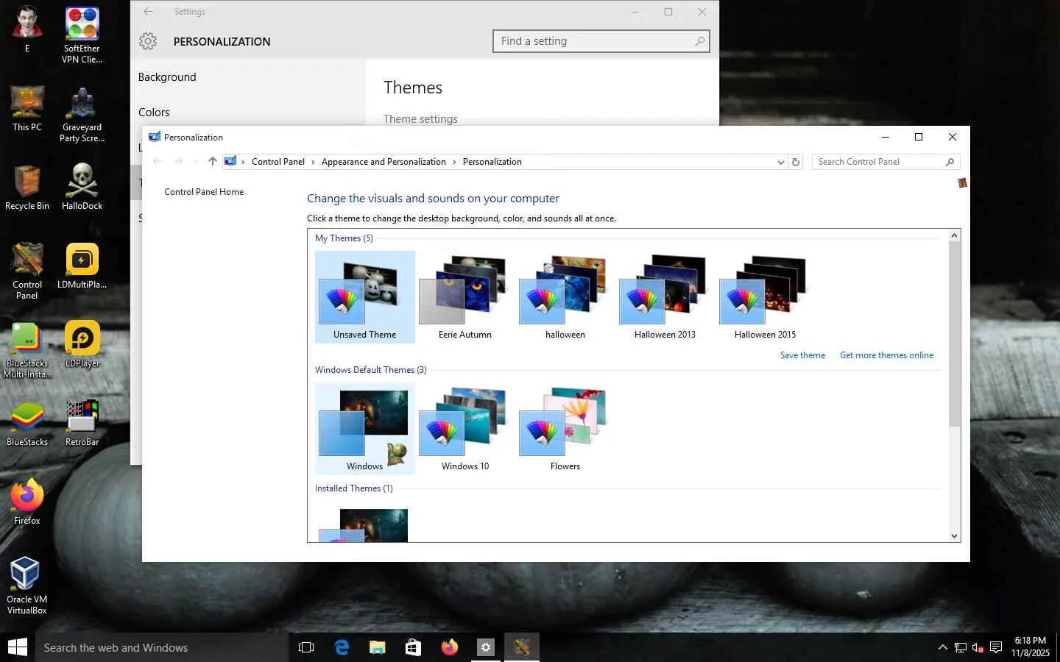Screen dimensions: 1060x662
Task: Click the Appearance and Personalization breadcrumb
Action: 384,162
